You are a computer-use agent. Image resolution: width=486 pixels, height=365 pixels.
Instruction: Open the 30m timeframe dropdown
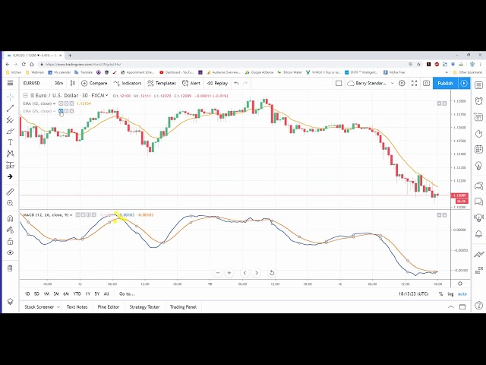point(58,83)
